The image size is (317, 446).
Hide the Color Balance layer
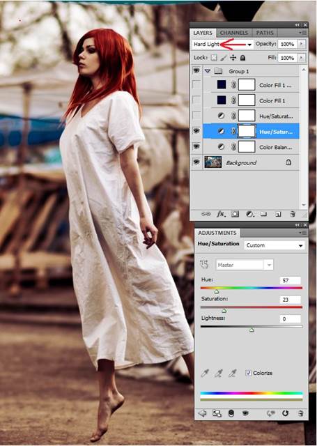tap(196, 146)
